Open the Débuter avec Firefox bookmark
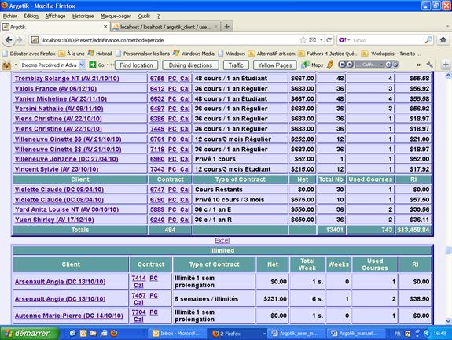Screen dimensions: 452x340 coord(29,54)
